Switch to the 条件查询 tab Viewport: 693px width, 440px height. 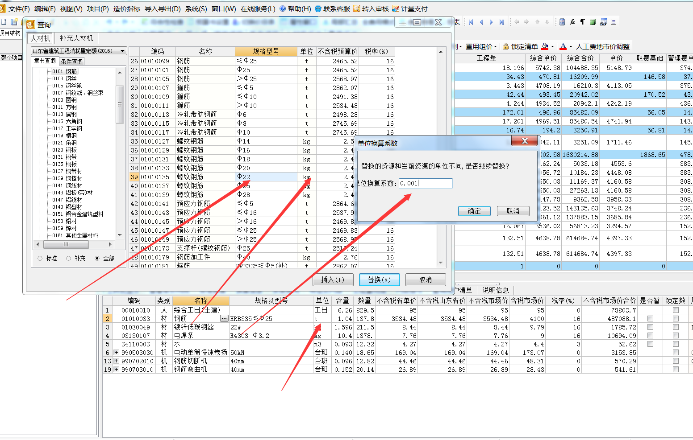(71, 62)
